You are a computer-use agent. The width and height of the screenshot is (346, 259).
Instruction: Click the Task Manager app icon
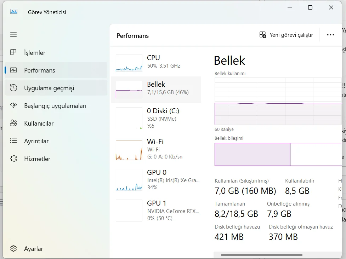[14, 12]
